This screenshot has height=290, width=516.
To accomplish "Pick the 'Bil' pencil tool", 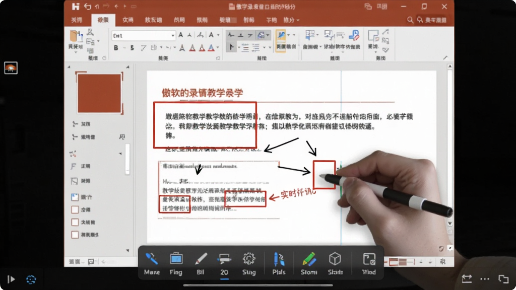I will click(201, 263).
